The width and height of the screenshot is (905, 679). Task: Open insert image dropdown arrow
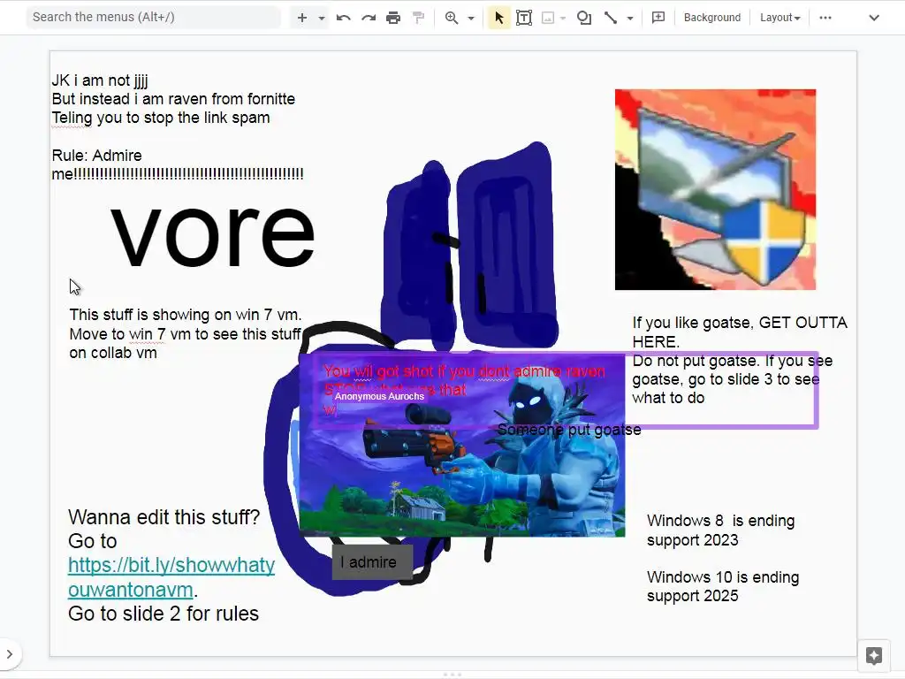pyautogui.click(x=563, y=18)
